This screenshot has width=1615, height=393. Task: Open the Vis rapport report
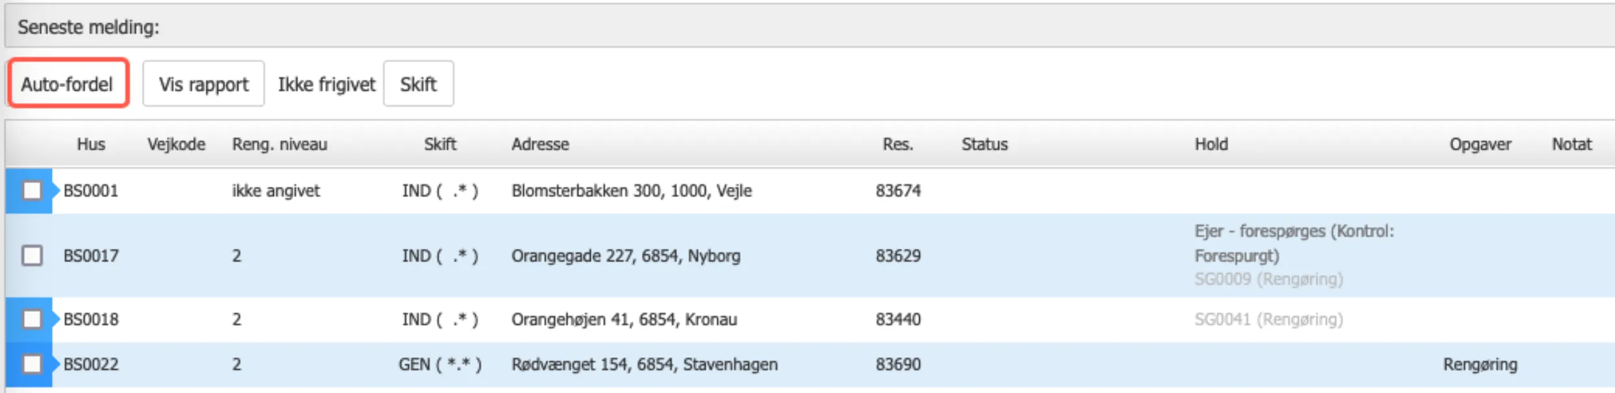click(203, 84)
